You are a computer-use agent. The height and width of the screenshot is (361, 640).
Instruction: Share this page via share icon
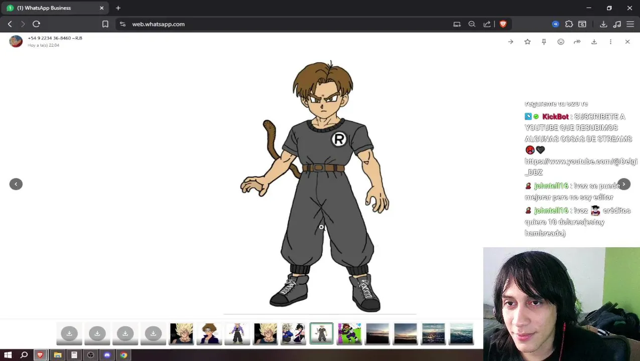click(487, 24)
